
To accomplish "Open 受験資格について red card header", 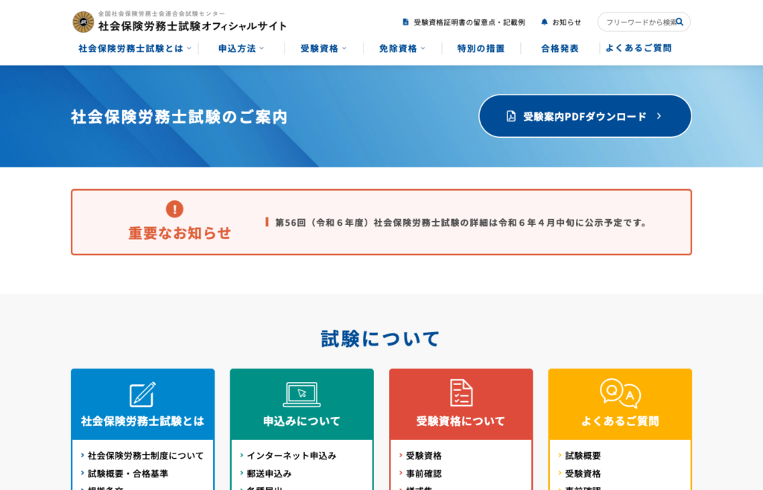I will [x=460, y=404].
